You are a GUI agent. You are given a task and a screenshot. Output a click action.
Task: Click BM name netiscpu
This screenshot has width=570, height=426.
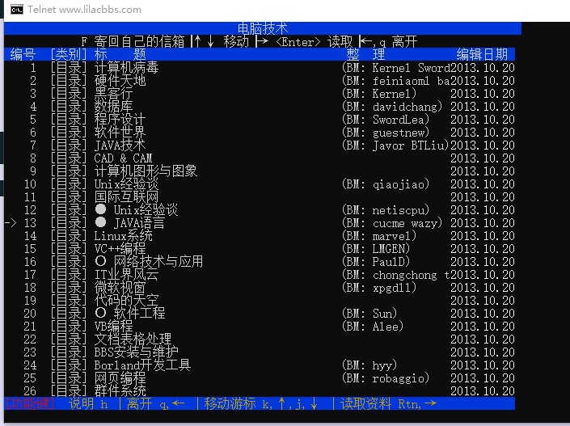pyautogui.click(x=398, y=210)
